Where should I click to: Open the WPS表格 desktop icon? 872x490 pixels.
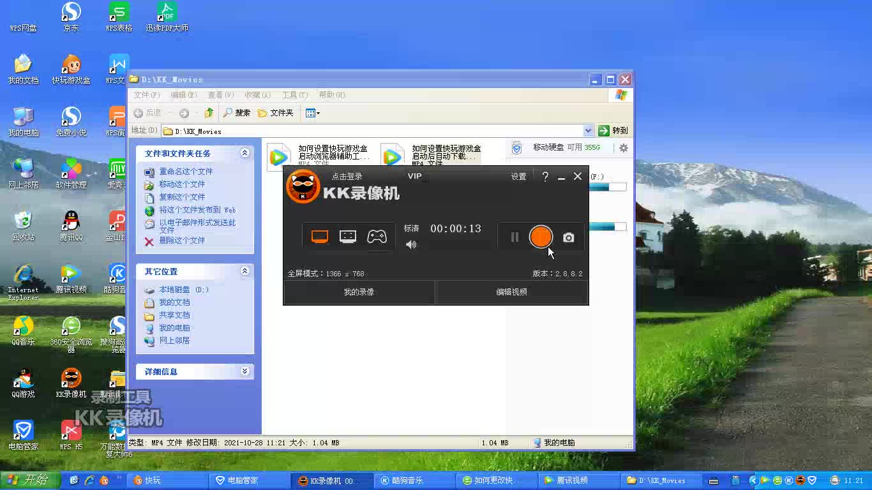119,17
